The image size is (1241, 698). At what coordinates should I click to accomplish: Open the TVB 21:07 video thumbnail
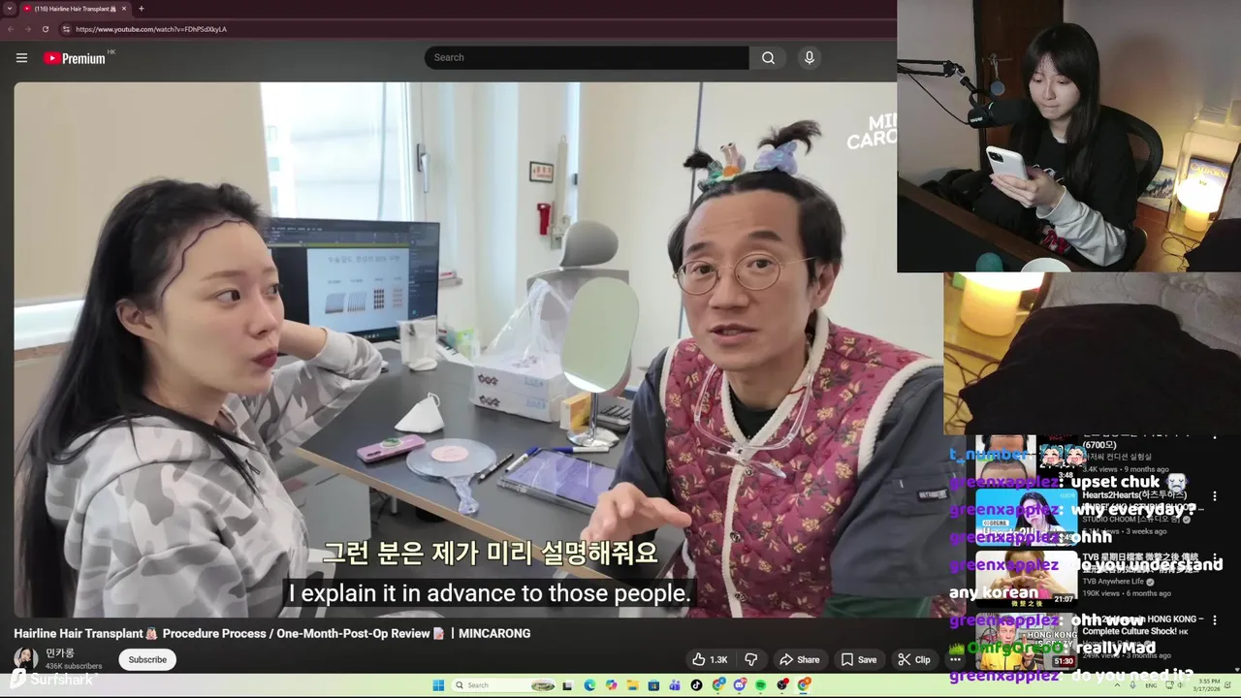tap(1026, 578)
